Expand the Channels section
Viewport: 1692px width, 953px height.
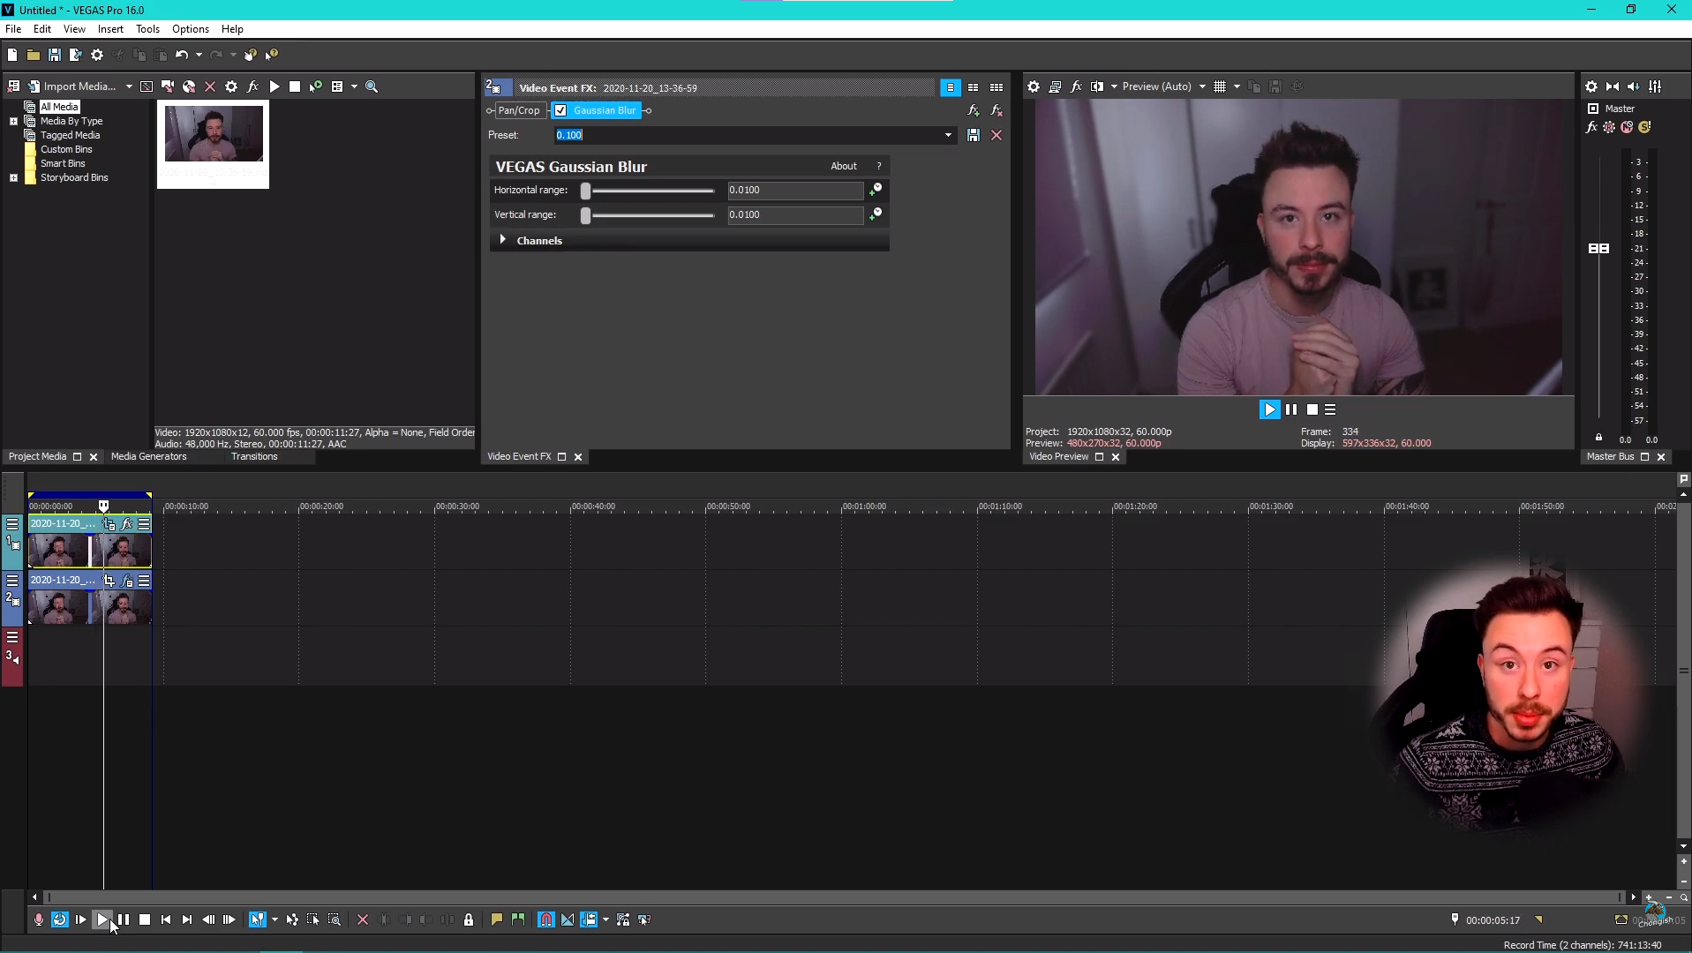coord(503,240)
